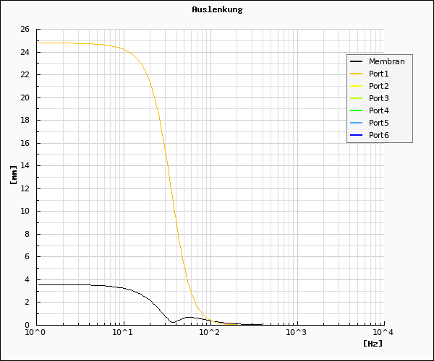The image size is (434, 361).
Task: Click the chart title Auslenkung
Action: click(217, 10)
